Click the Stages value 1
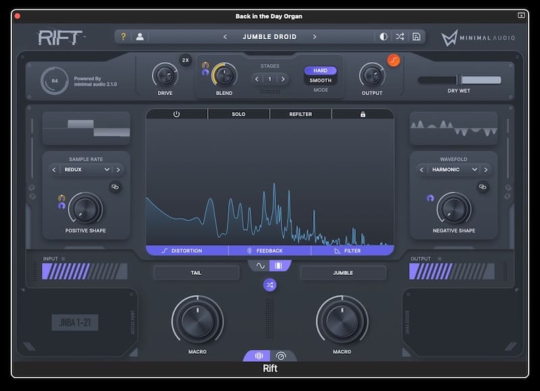Viewport: 540px width, 391px height. pos(269,79)
